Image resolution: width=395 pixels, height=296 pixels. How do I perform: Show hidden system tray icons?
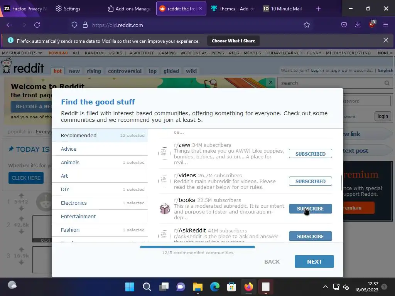(x=326, y=287)
